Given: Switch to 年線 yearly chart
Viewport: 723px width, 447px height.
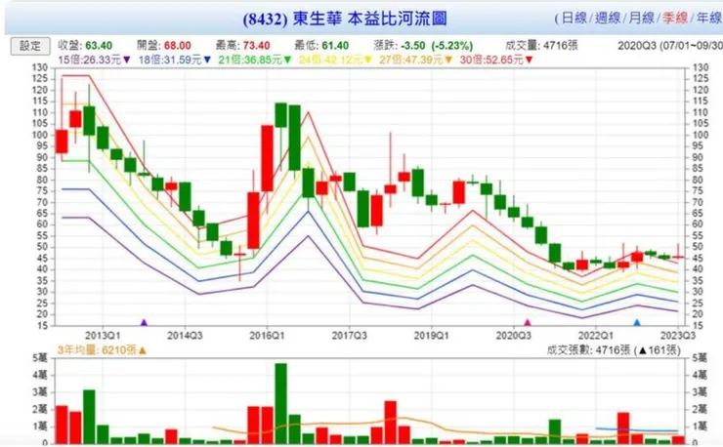Looking at the screenshot, I should pos(708,19).
